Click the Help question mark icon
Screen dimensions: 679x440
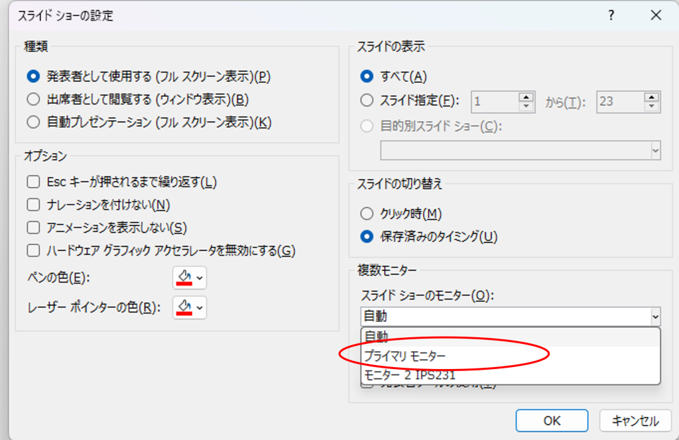(611, 15)
